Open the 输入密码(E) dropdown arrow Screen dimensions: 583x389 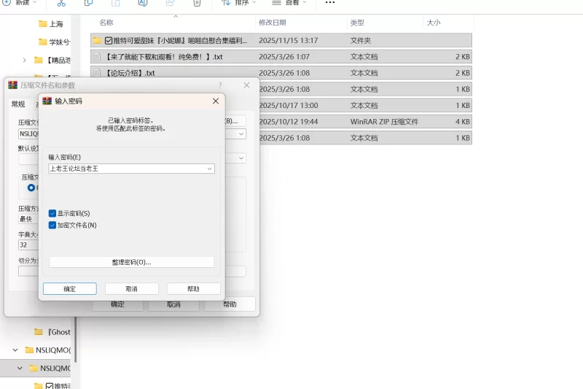click(210, 169)
